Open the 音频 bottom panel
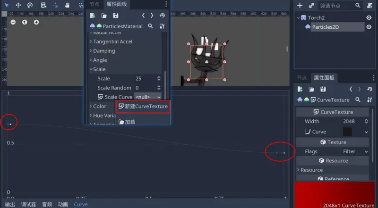This screenshot has width=378, height=208. click(47, 204)
